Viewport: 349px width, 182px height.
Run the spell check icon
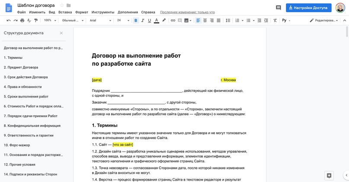tap(29, 20)
